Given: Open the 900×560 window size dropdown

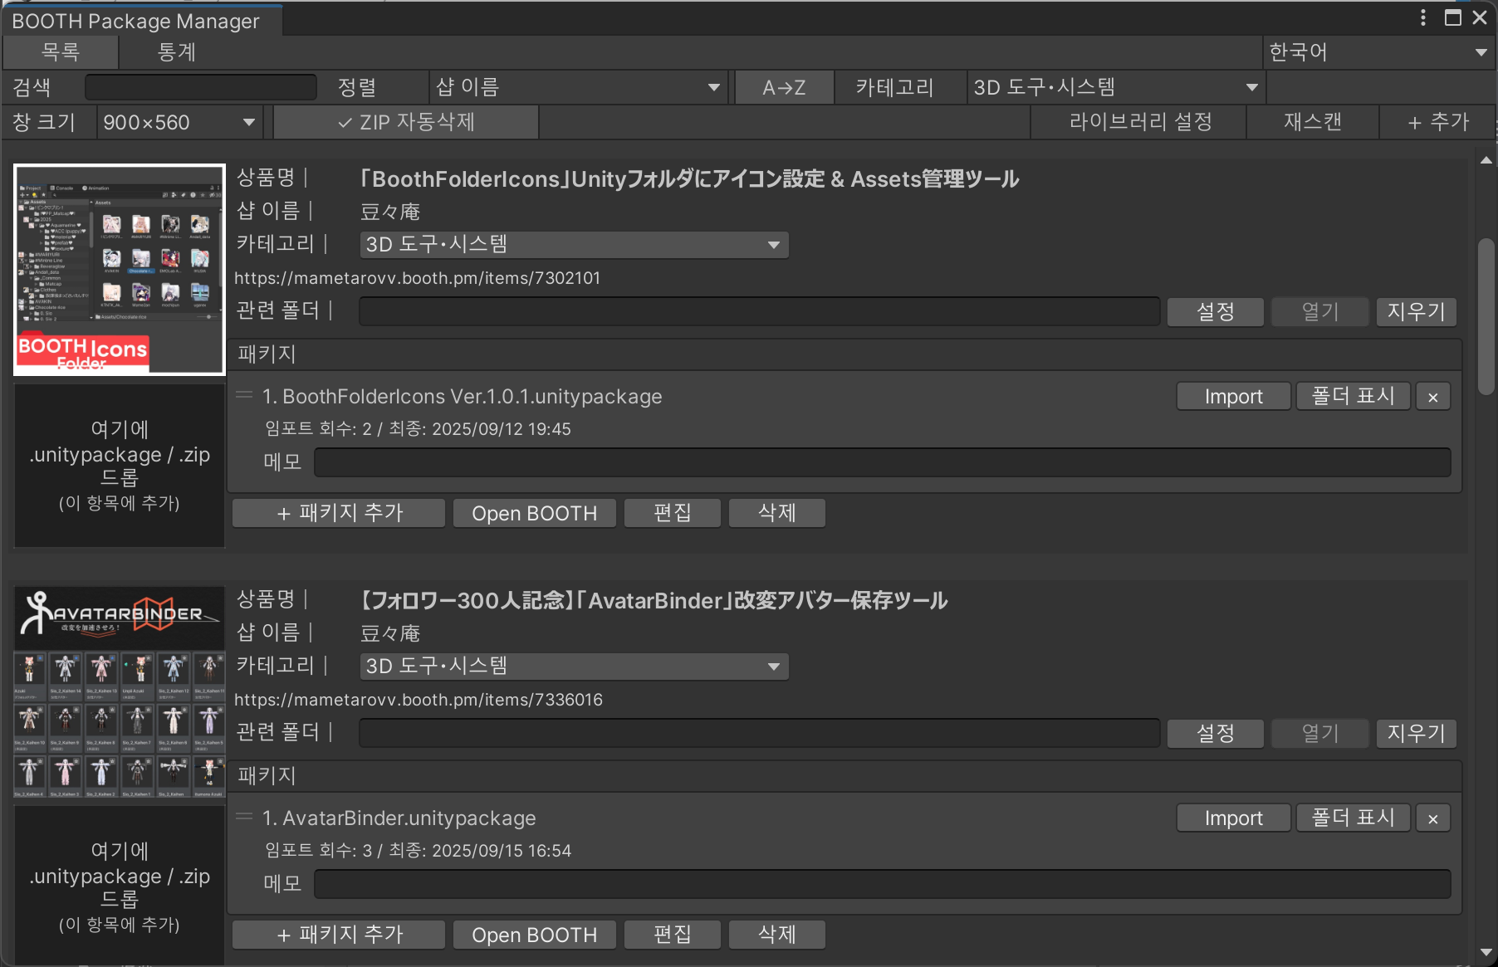Looking at the screenshot, I should [178, 122].
